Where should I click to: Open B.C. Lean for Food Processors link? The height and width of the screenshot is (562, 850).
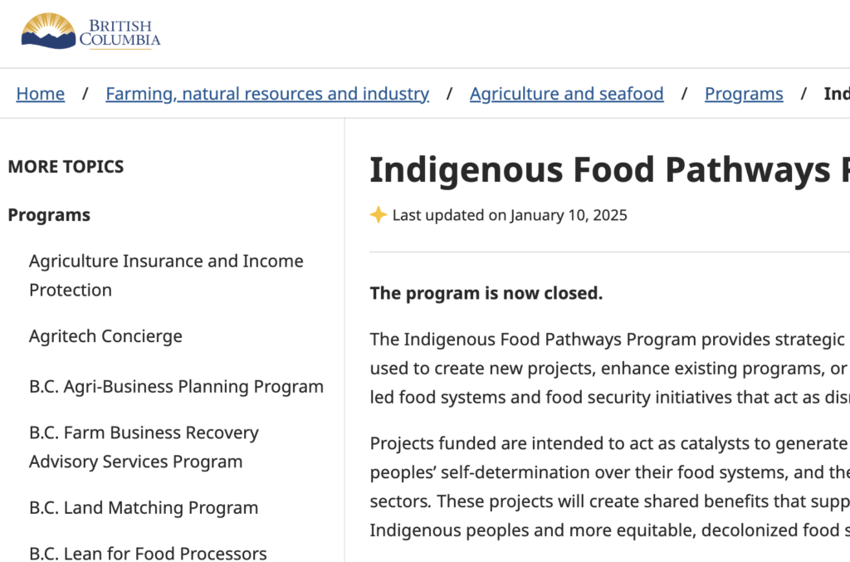point(148,553)
